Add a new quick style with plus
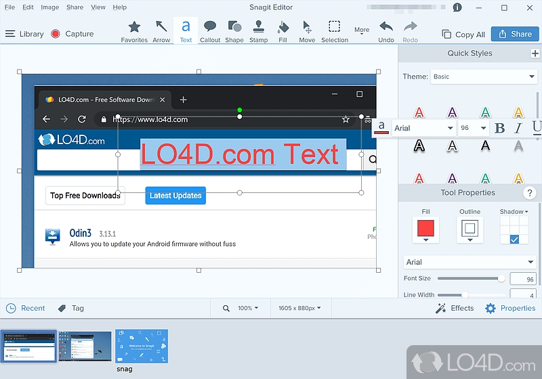The image size is (542, 379). [535, 53]
